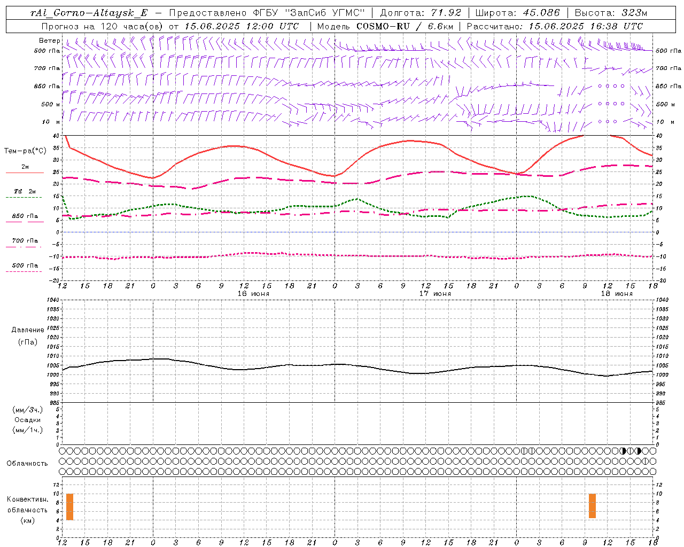Click the 16 июня date label
The height and width of the screenshot is (547, 684).
[253, 294]
